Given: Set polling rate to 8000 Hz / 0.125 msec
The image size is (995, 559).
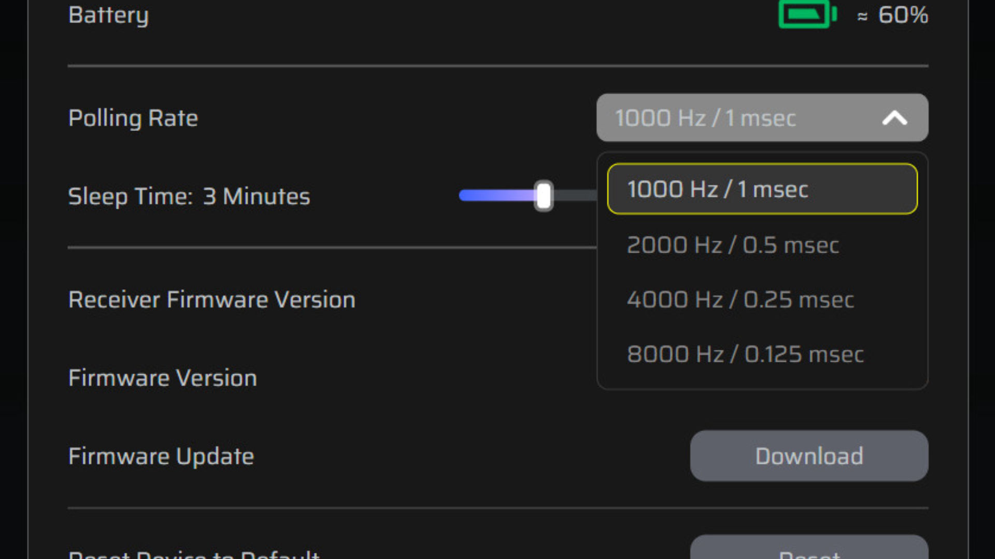Looking at the screenshot, I should 762,355.
